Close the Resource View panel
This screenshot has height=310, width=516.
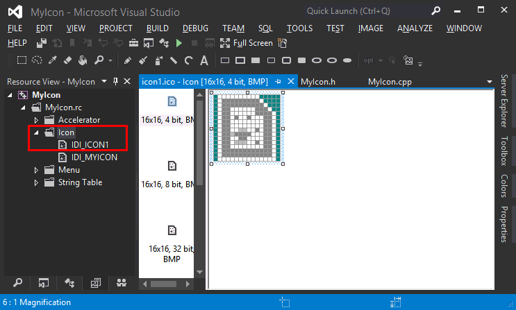(x=127, y=81)
